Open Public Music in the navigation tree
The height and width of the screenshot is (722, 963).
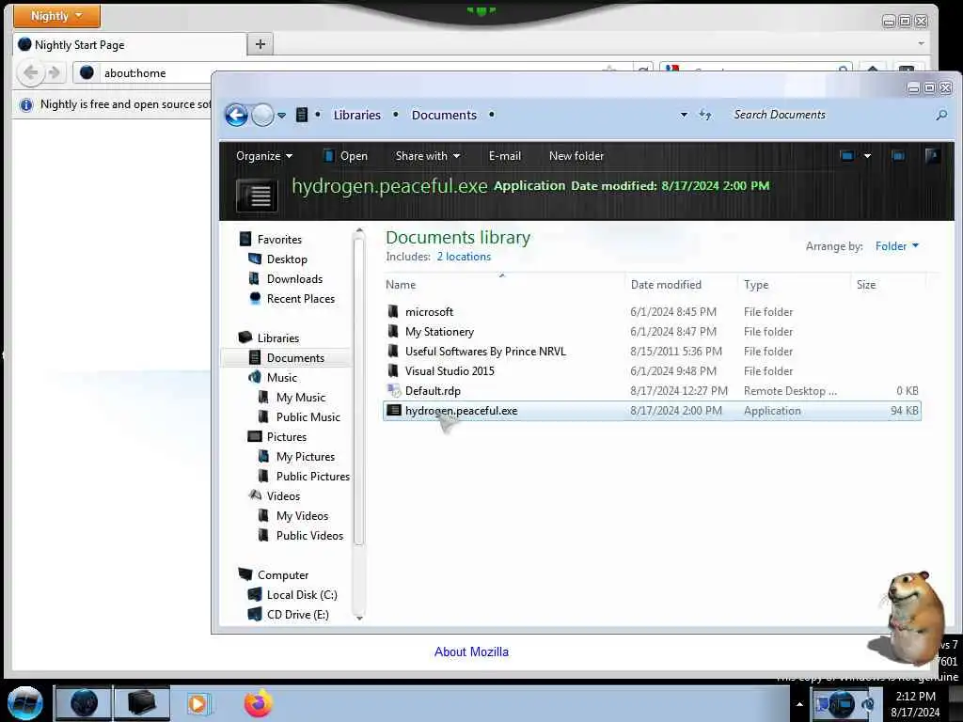[x=308, y=416]
